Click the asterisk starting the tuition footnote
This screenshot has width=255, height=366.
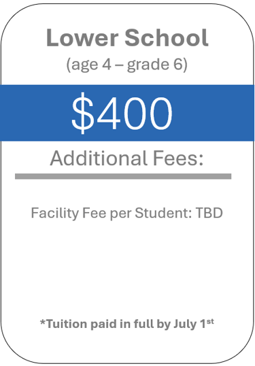(43, 322)
